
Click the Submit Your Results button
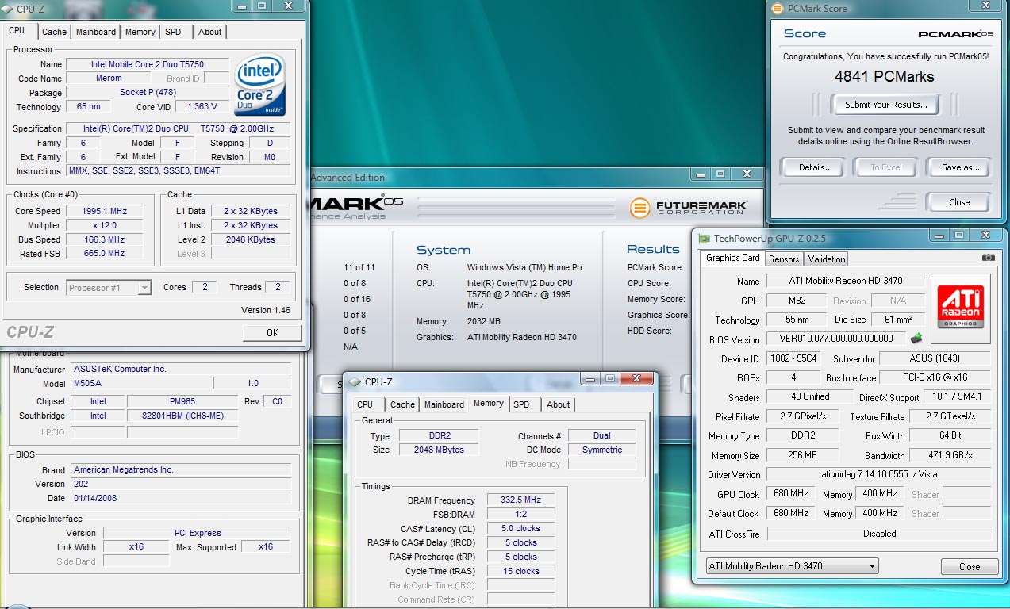(x=885, y=105)
